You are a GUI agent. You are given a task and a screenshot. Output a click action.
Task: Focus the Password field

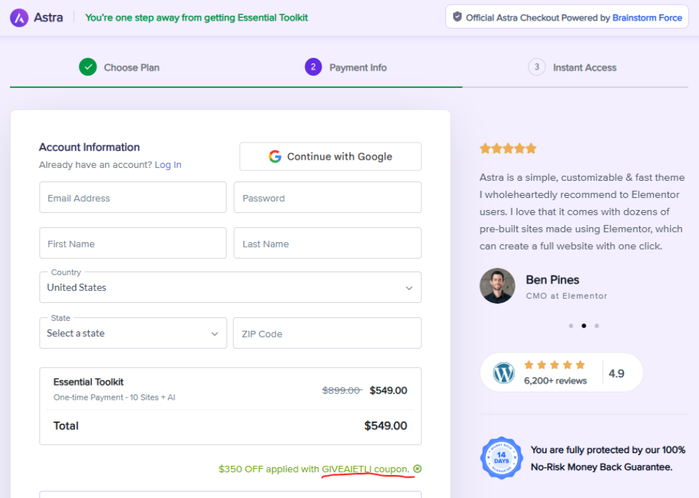coord(327,197)
